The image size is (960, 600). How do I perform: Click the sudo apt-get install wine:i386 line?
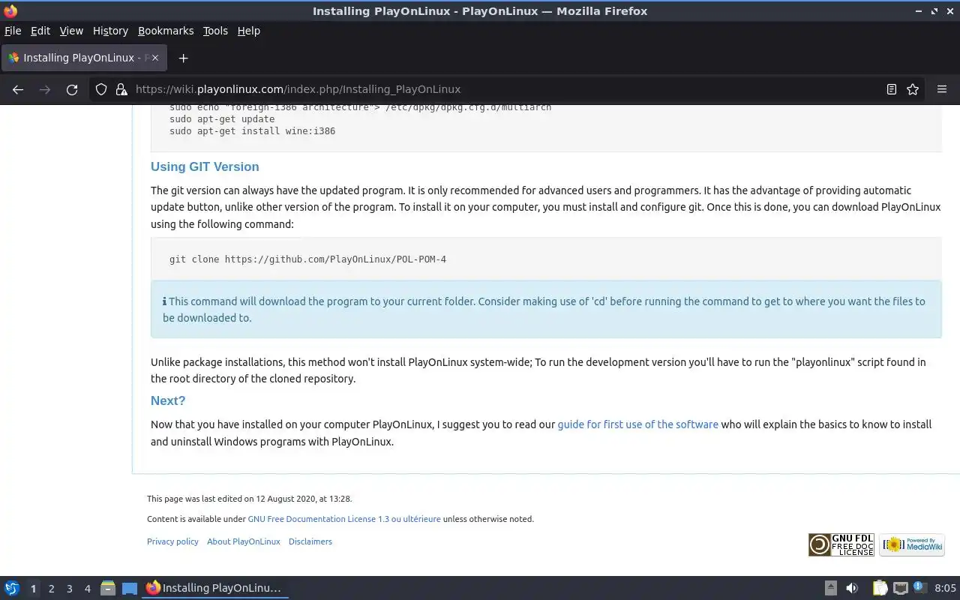point(252,131)
